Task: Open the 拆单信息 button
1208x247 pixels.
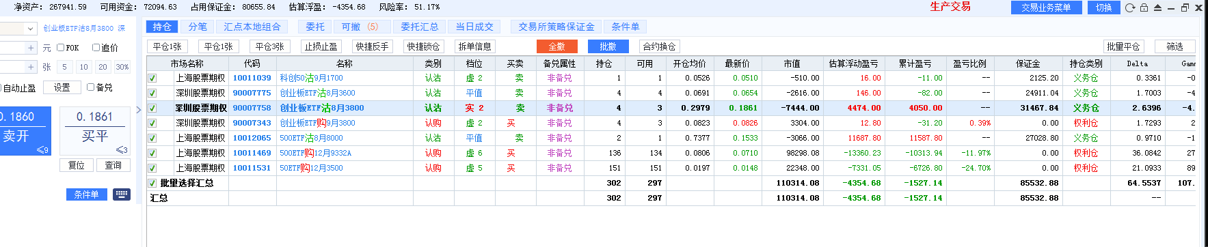Action: click(x=474, y=46)
